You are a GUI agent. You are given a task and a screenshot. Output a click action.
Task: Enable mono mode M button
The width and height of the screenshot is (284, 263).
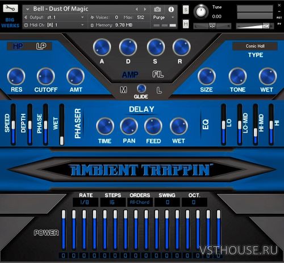click(123, 90)
